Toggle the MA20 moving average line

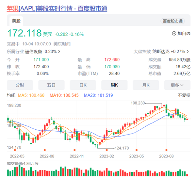[x=98, y=95]
